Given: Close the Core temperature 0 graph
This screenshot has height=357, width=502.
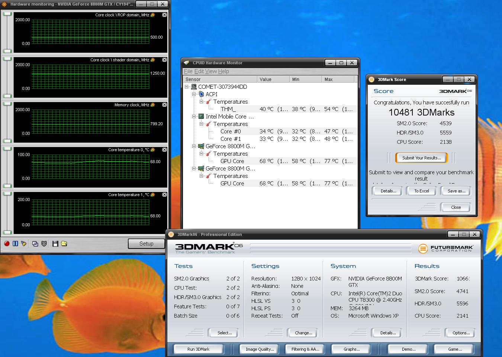Looking at the screenshot, I should click(164, 150).
